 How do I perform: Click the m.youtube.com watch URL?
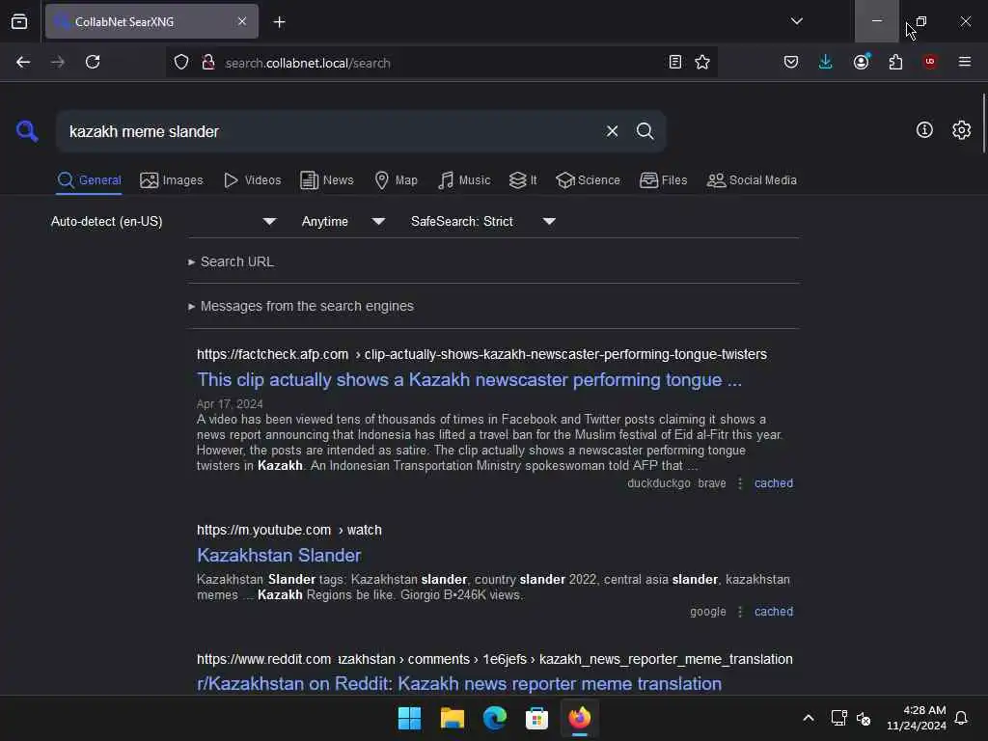coord(288,530)
